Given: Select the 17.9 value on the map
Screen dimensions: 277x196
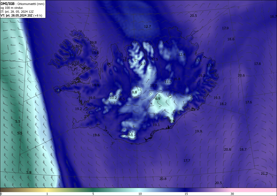Looking at the screenshot, I should 225,28.
